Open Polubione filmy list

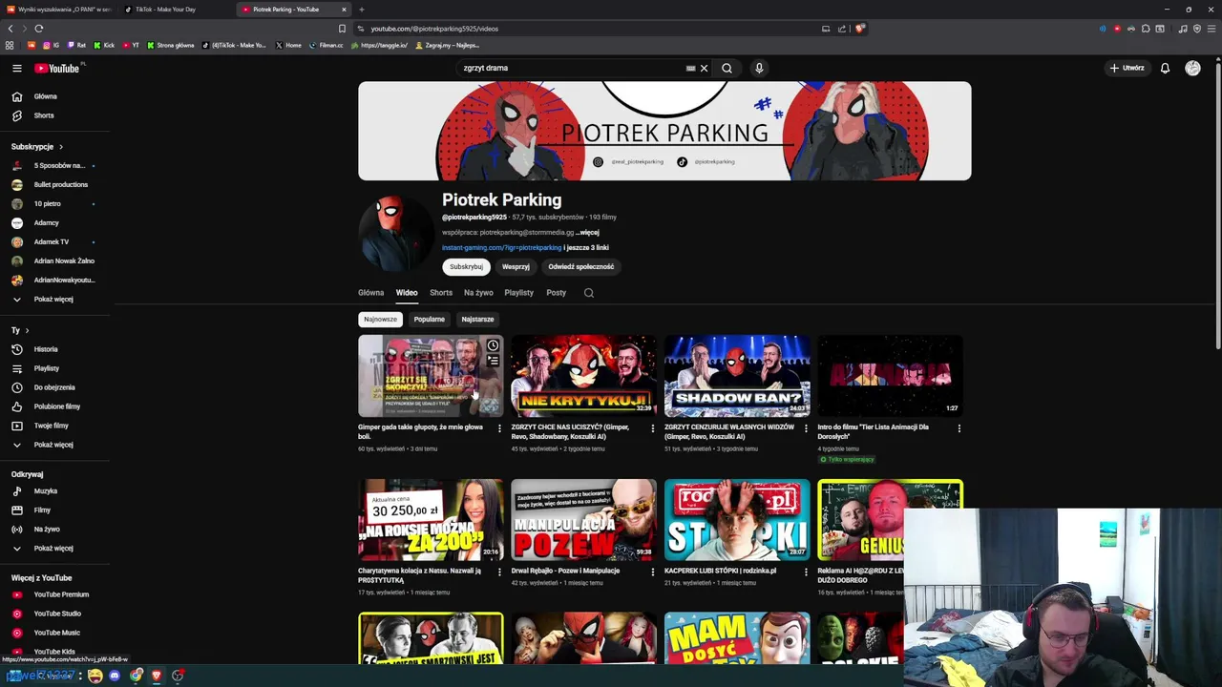(55, 406)
